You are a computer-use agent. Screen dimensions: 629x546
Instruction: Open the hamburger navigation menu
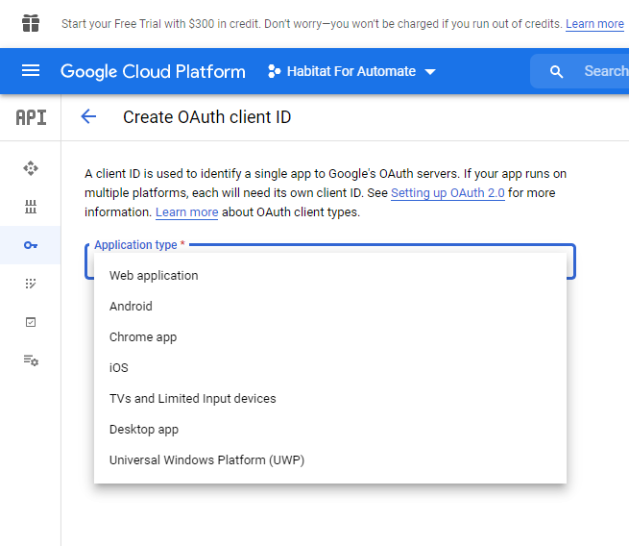(31, 71)
